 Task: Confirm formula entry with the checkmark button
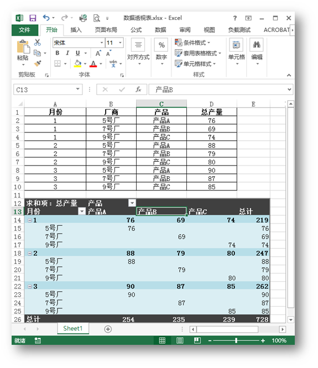pyautogui.click(x=122, y=89)
